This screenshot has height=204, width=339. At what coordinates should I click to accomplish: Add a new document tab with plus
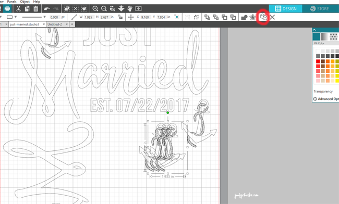72,24
